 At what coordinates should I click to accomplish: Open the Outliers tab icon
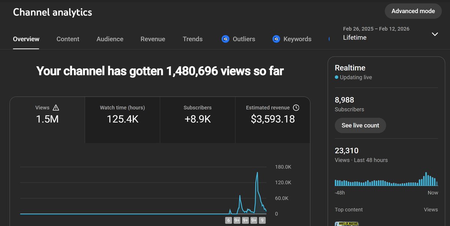(x=225, y=39)
